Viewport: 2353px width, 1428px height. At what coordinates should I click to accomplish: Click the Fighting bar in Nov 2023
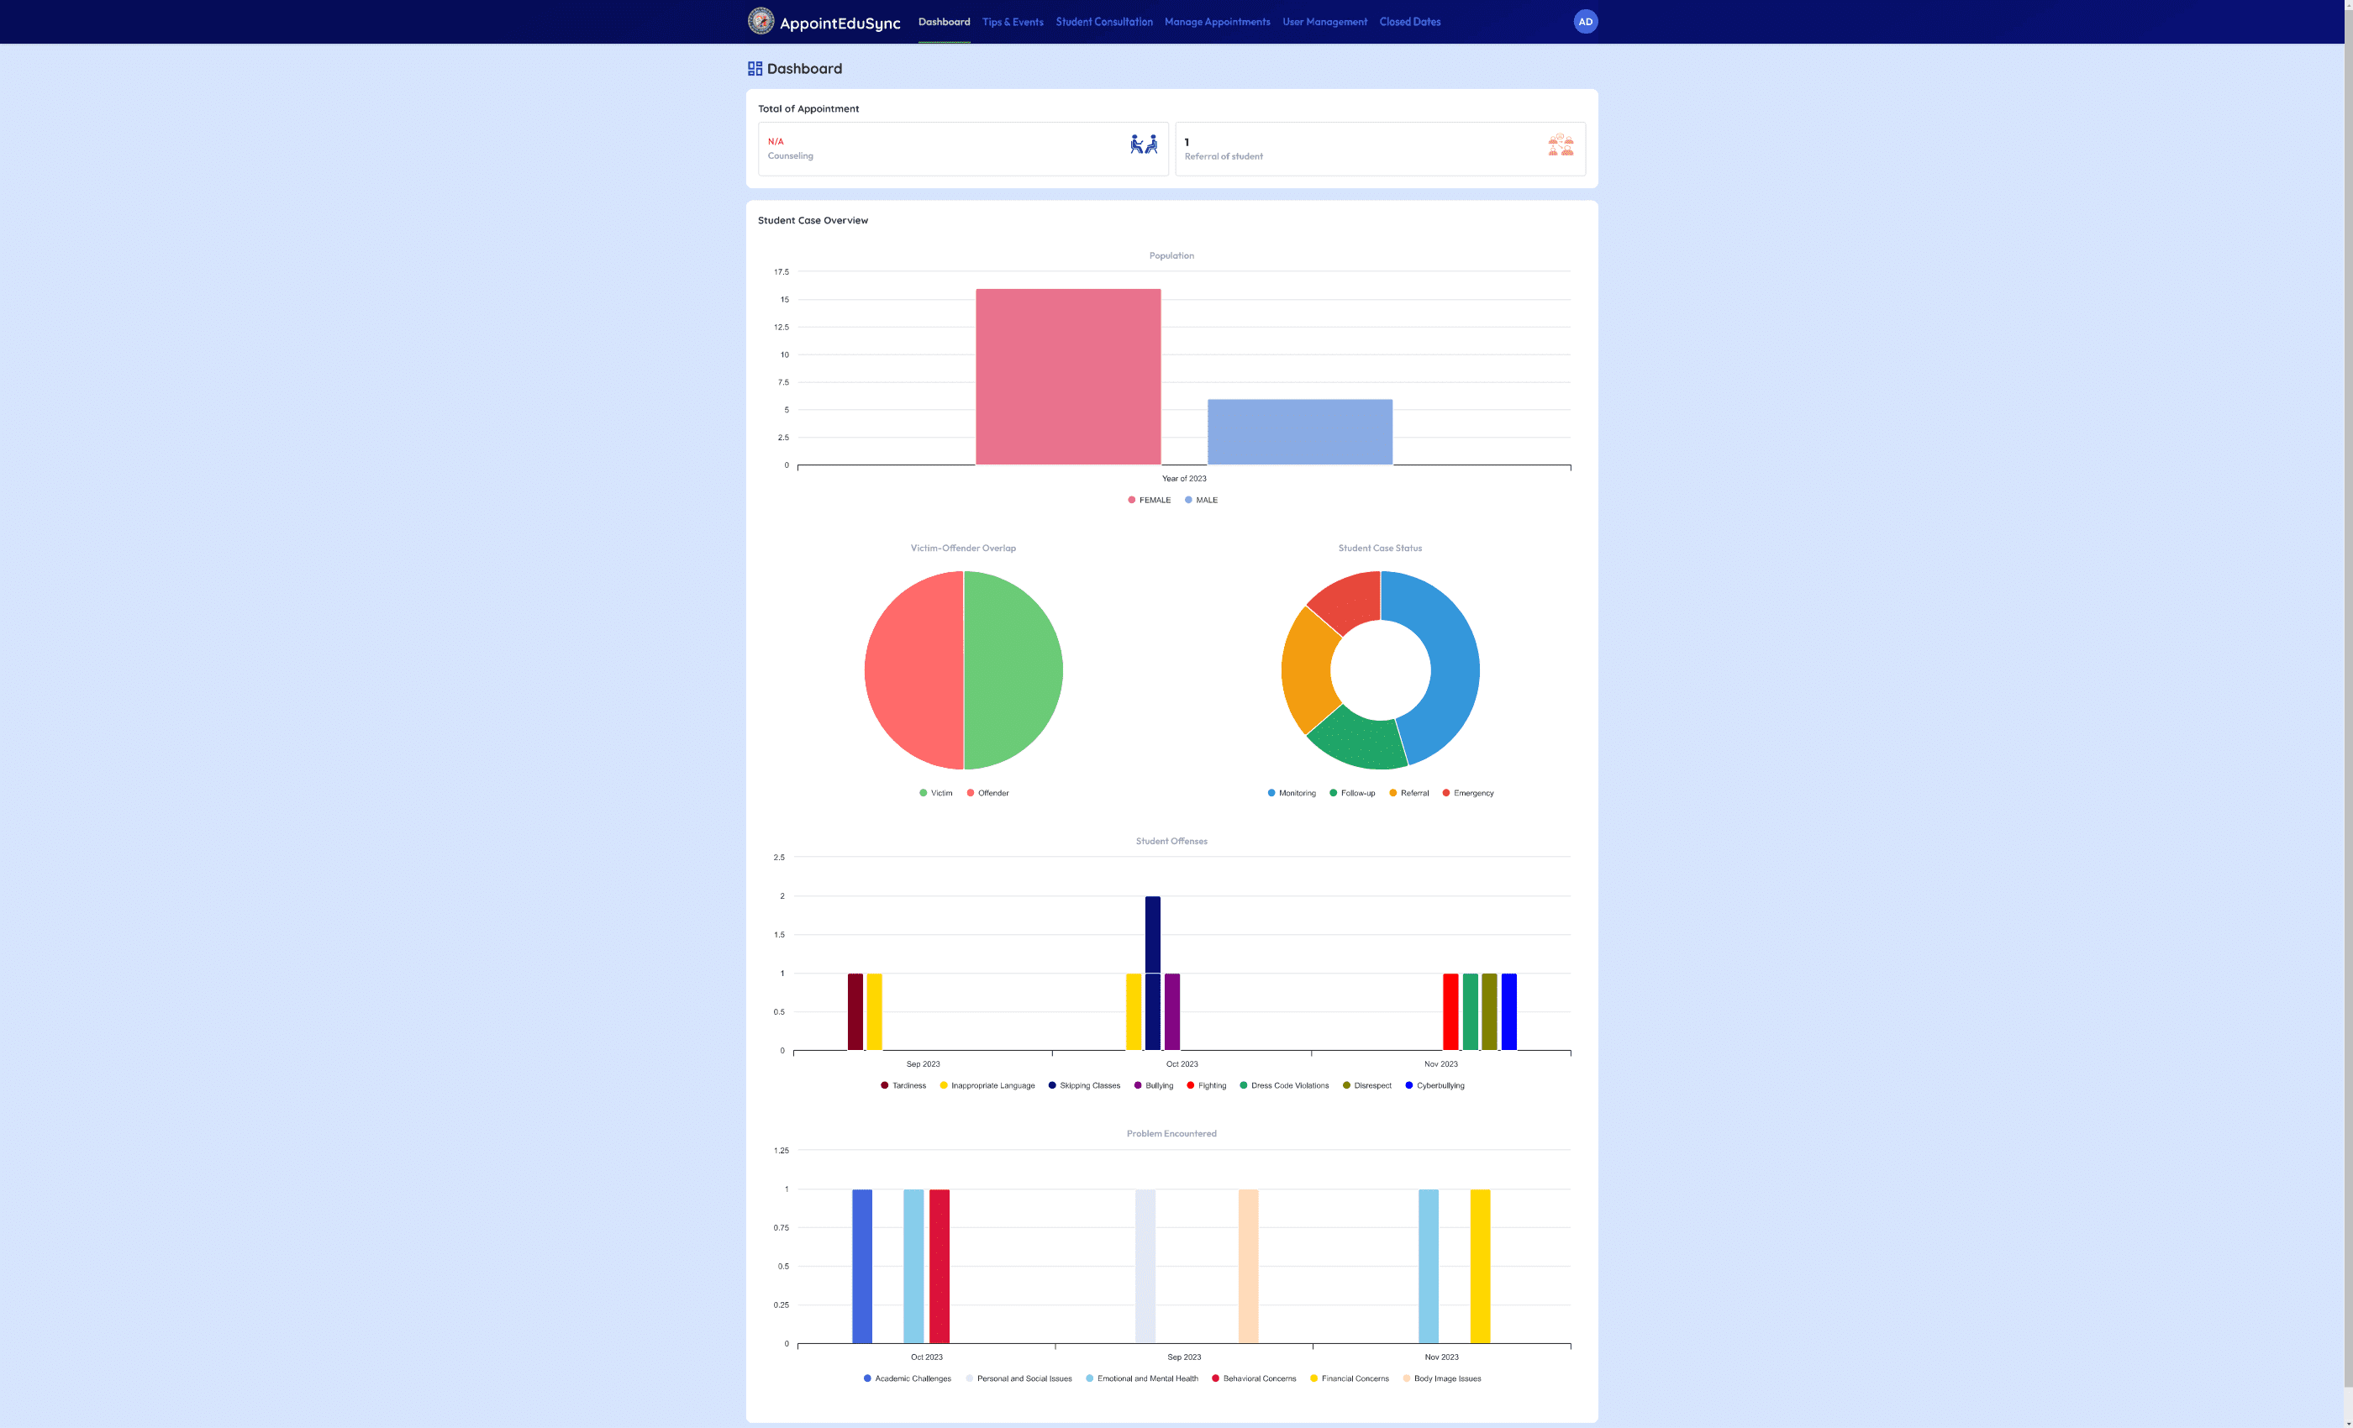[1450, 1012]
